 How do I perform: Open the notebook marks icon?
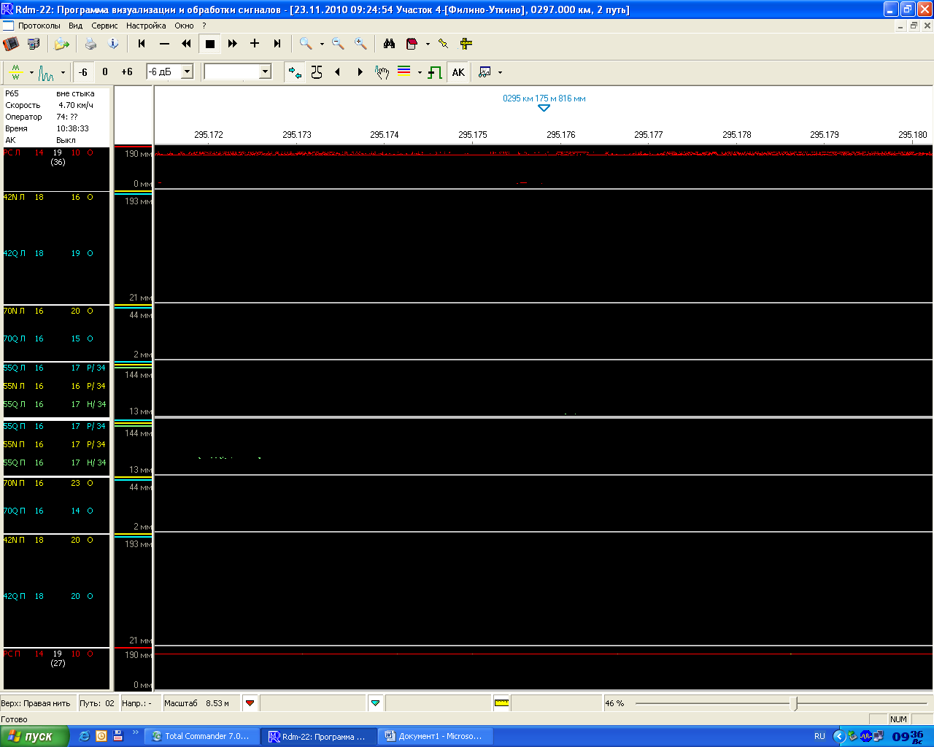point(412,44)
